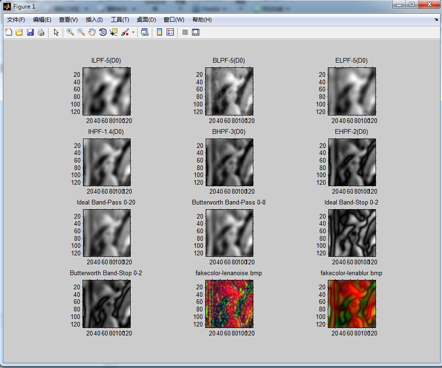
Task: Click the EHPF-2(D0) image plot
Action: [352, 162]
